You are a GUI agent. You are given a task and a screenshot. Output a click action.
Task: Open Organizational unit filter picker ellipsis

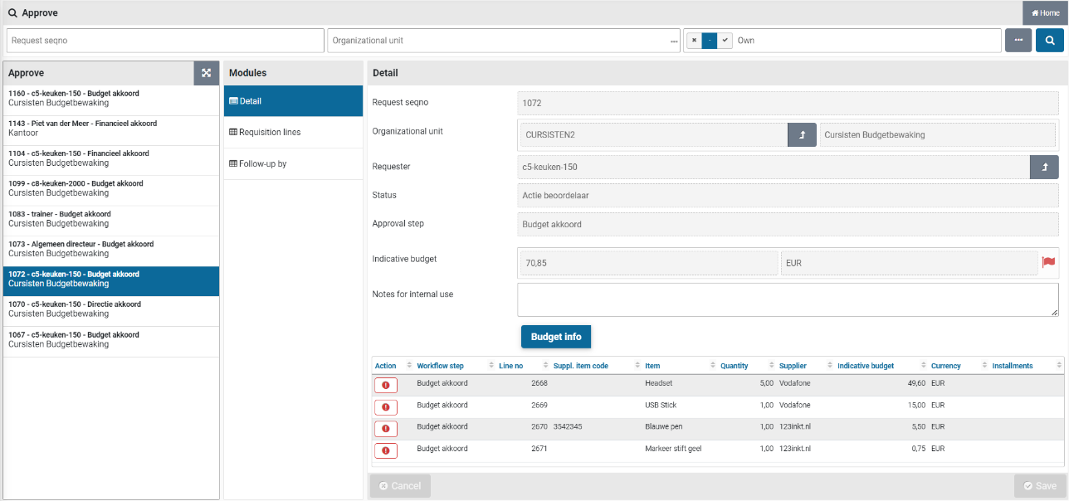pos(674,41)
